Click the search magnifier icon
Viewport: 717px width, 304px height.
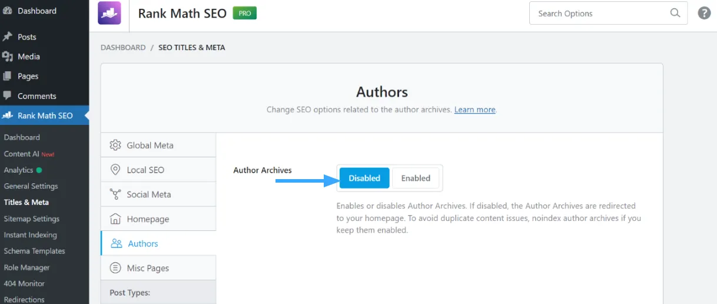(x=675, y=13)
